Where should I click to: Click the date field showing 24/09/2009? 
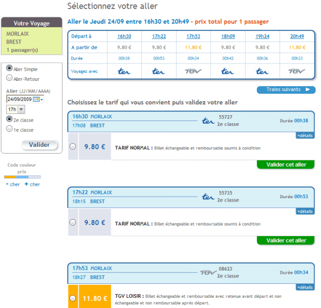[x=19, y=99]
